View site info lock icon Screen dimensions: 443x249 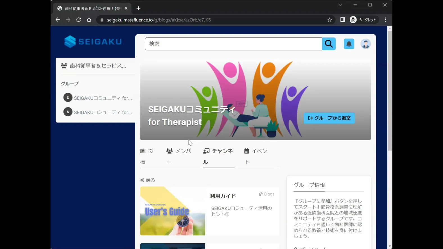102,20
